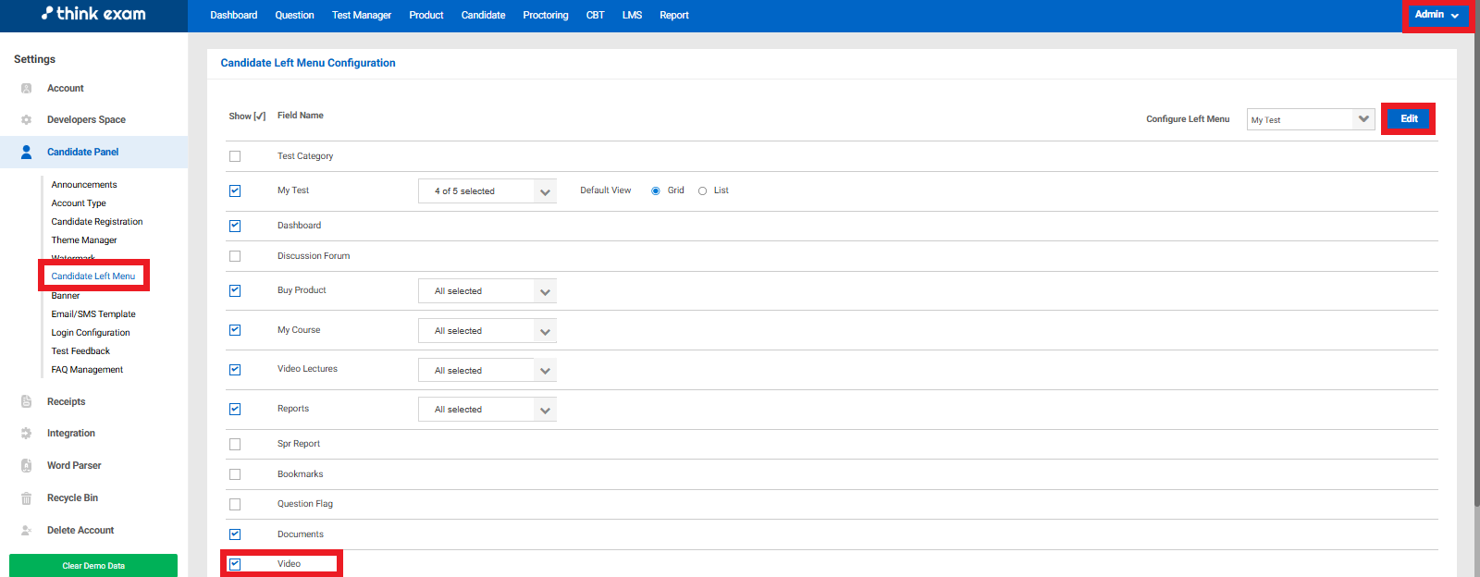1480x577 pixels.
Task: Uncheck the Dashboard checkbox
Action: 235,226
